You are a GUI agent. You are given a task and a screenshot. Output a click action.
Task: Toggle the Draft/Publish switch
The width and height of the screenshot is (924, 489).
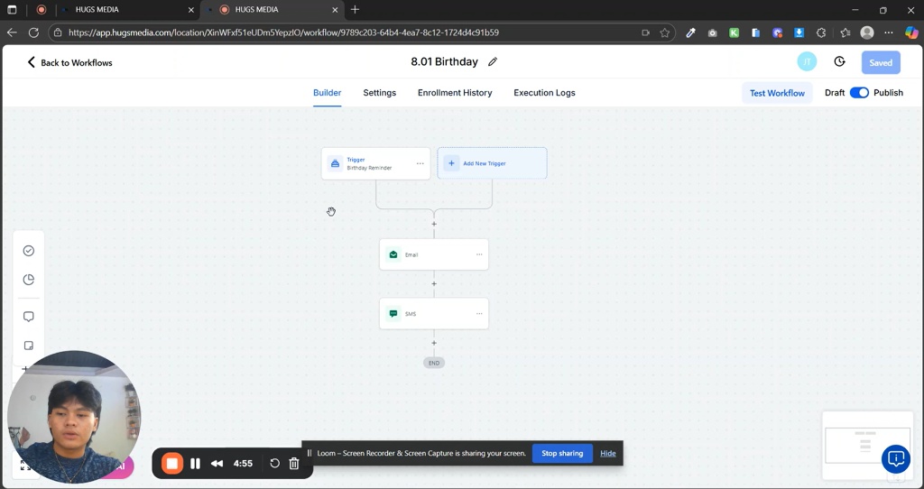point(859,93)
